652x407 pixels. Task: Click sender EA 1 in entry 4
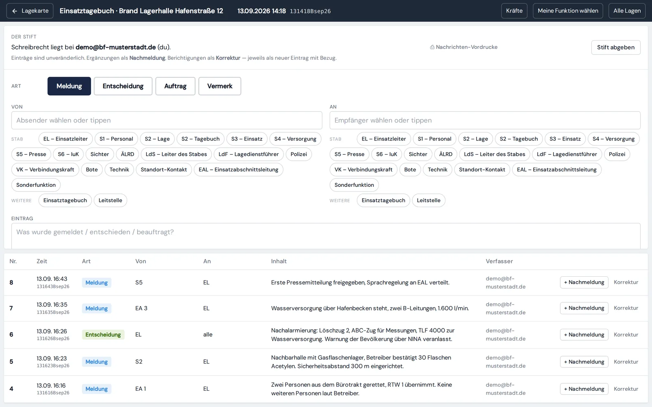[141, 389]
